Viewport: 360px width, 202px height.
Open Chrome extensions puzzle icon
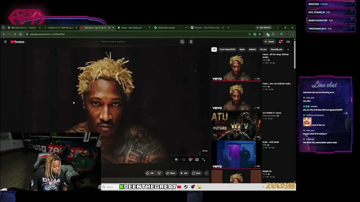[x=273, y=34]
